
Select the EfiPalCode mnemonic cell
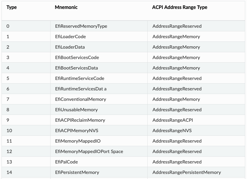[x=66, y=162]
